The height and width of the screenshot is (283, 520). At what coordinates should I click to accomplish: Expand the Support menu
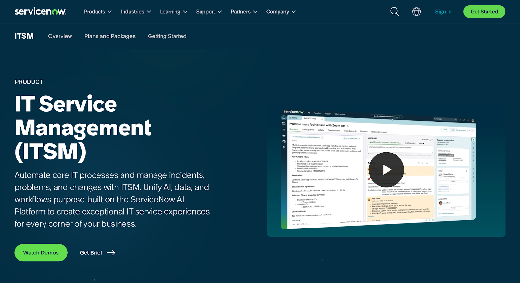(x=209, y=12)
